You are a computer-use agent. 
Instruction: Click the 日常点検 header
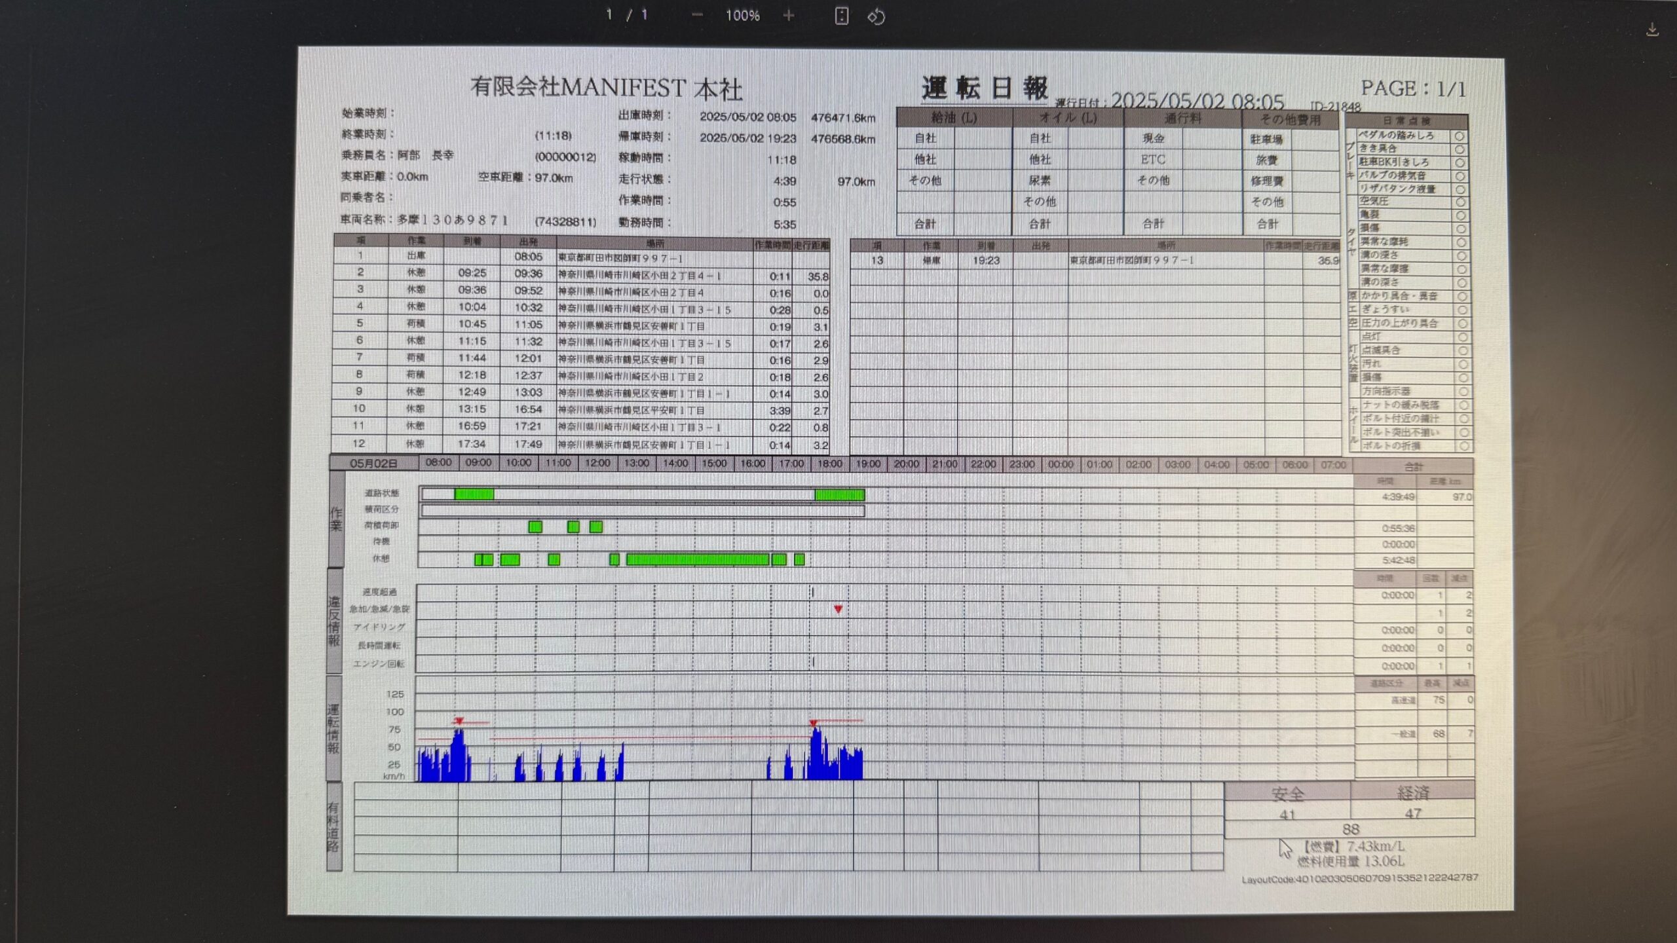pos(1406,121)
